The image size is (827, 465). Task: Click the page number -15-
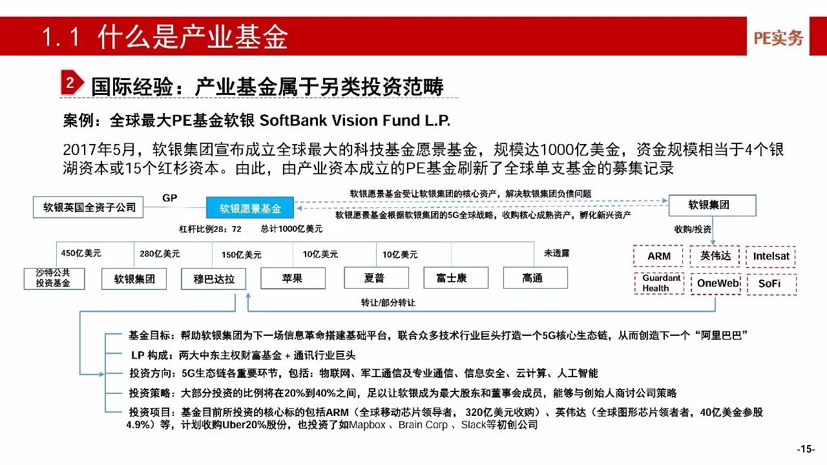(806, 449)
